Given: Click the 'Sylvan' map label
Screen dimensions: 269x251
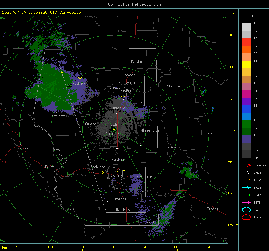Looking at the screenshot, I should tap(114, 88).
